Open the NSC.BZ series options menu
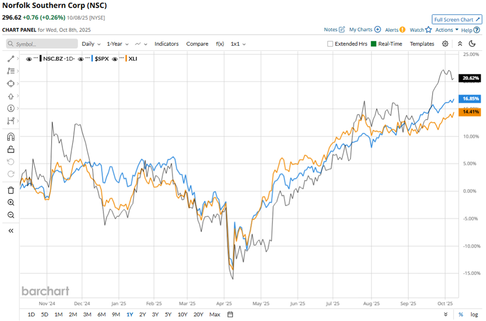486x321 pixels. [36, 58]
